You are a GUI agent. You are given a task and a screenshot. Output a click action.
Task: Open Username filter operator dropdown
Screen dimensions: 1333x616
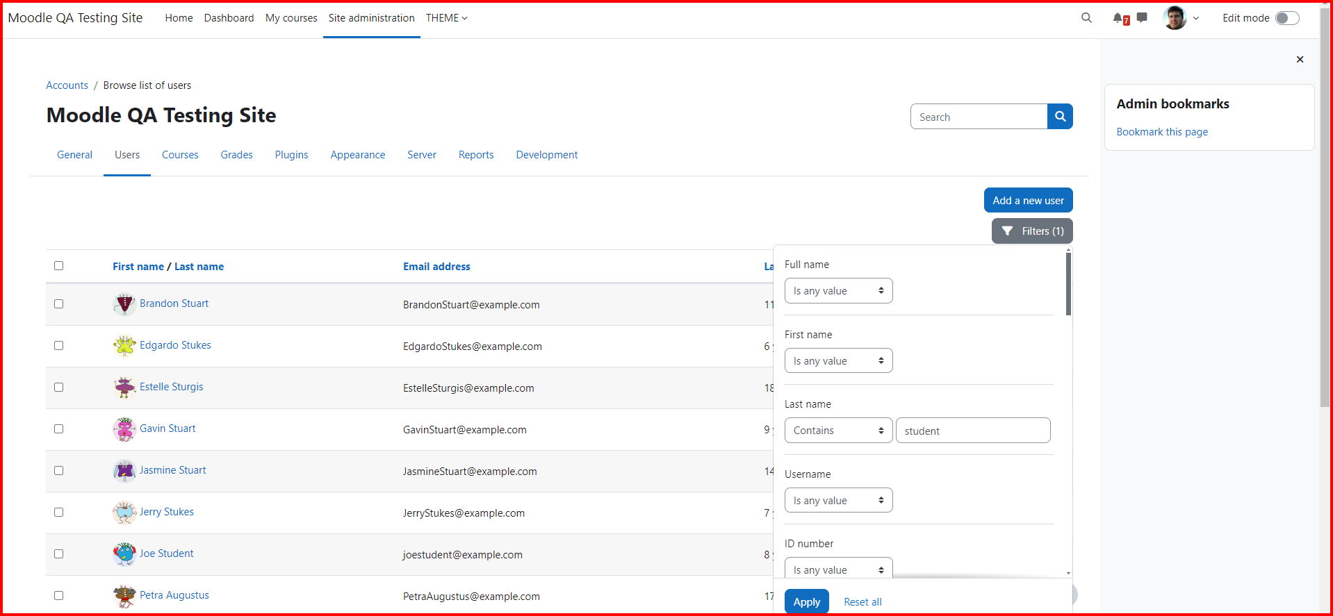pyautogui.click(x=838, y=501)
